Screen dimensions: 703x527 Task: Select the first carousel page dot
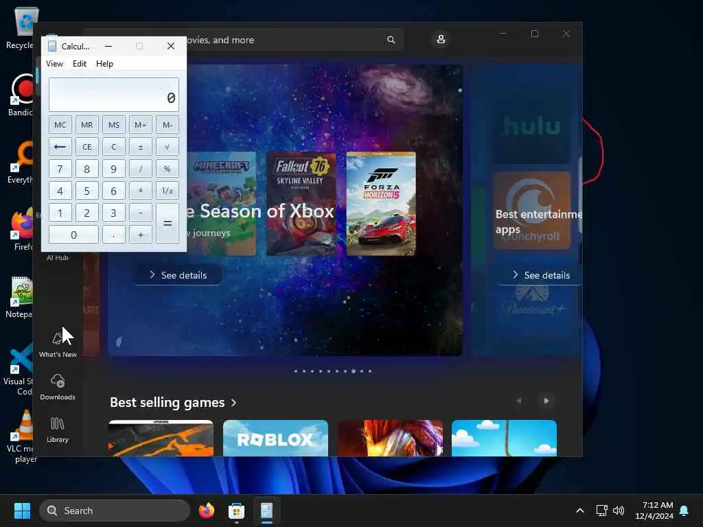(x=296, y=371)
